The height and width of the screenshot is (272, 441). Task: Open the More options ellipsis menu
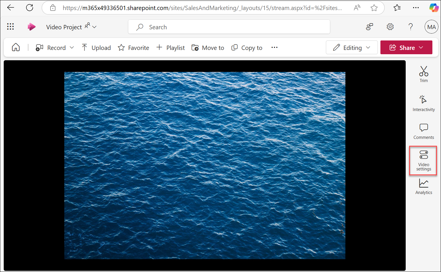(274, 47)
